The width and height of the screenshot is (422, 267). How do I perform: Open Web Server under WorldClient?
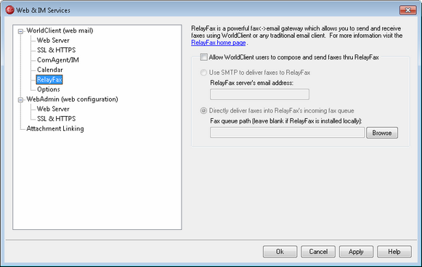pos(53,41)
